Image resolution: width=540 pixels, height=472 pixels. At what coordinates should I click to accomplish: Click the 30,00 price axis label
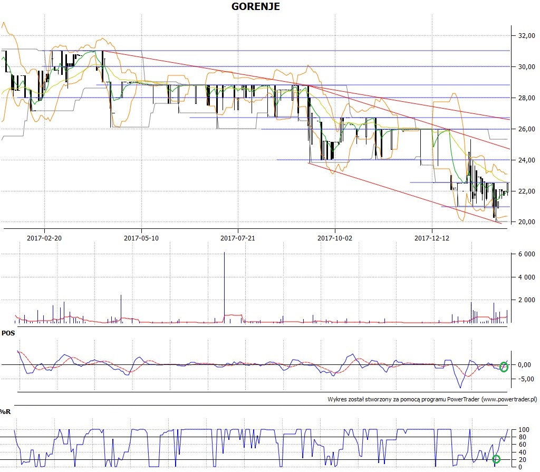527,67
